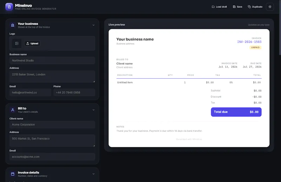This screenshot has width=281, height=182.
Task: Collapse the Bill to section chevron
Action: tap(93, 110)
